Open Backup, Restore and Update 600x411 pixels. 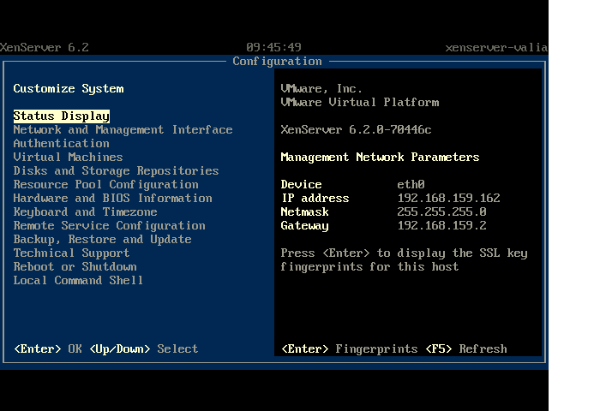[x=103, y=240]
